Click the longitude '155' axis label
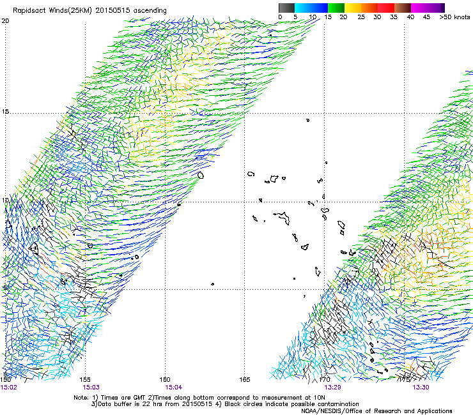The width and height of the screenshot is (473, 415). [x=85, y=379]
